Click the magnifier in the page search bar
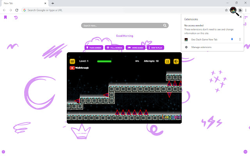Image resolution: width=250 pixels, height=156 pixels. pyautogui.click(x=165, y=25)
